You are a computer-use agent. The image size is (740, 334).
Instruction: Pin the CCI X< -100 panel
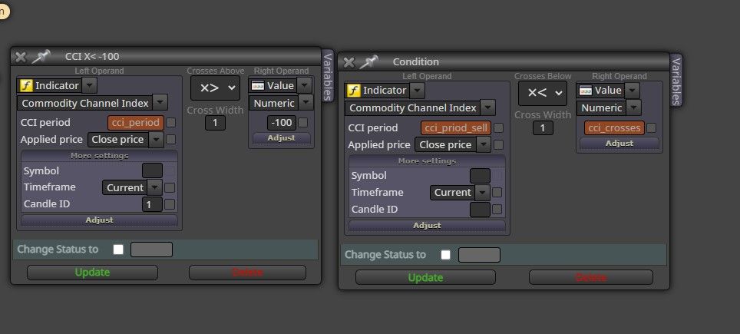tap(41, 57)
